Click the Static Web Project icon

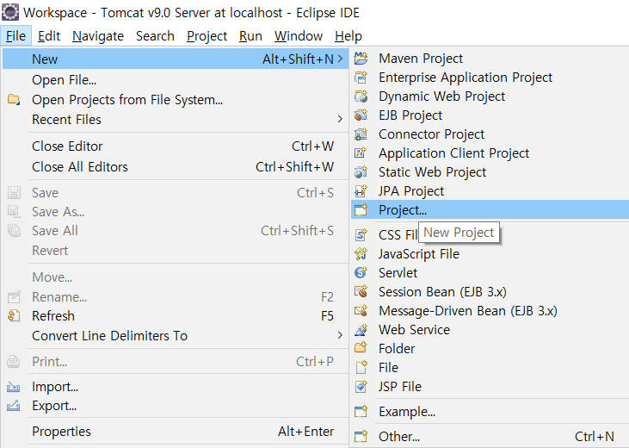361,172
